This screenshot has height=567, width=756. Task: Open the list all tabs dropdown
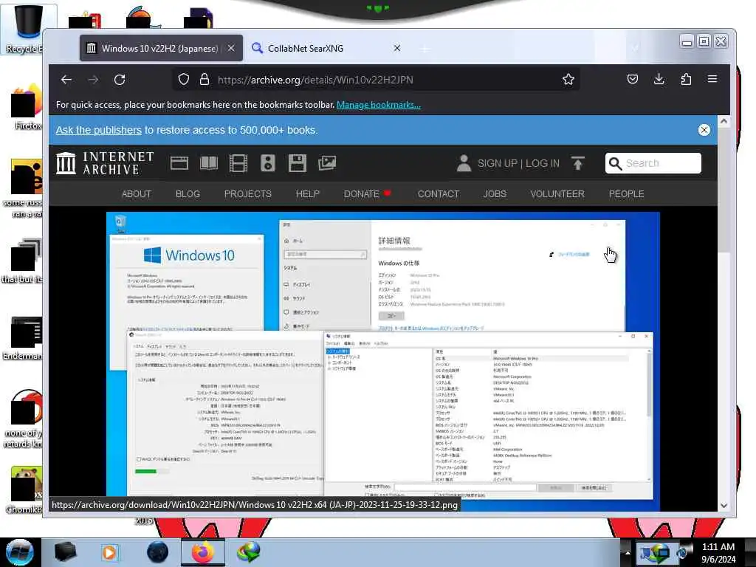(636, 48)
